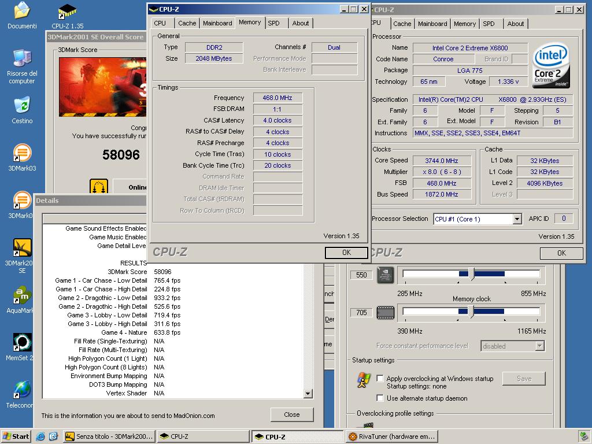Open the Cache tab in the right CPU-Z window
592x444 pixels.
402,24
